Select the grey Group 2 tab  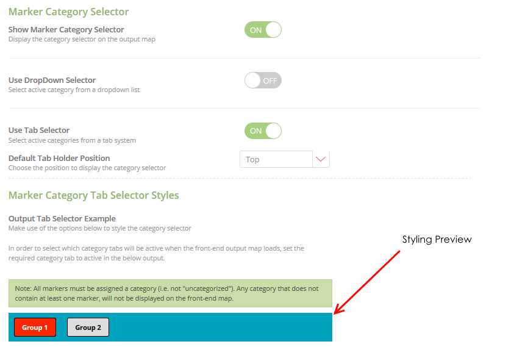[88, 327]
